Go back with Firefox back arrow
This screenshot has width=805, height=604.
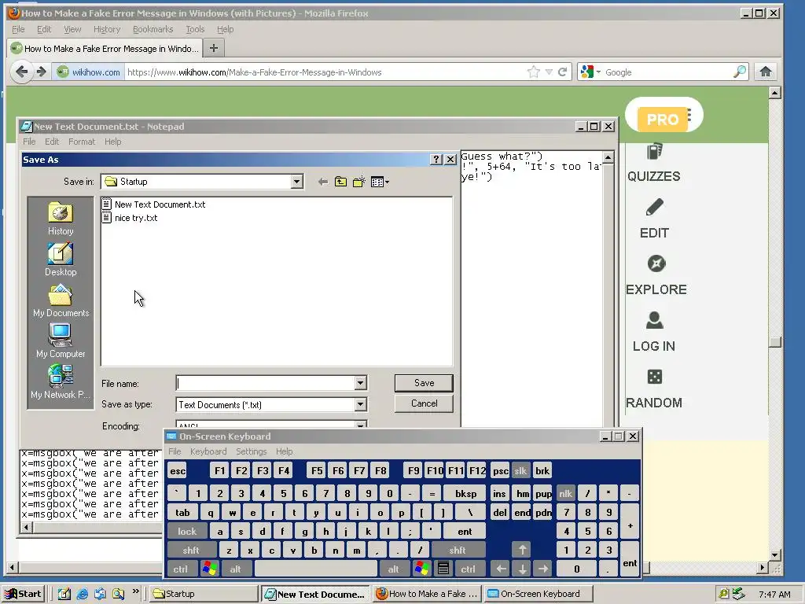(21, 72)
